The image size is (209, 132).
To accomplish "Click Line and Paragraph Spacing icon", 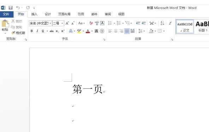I will click(141, 31).
